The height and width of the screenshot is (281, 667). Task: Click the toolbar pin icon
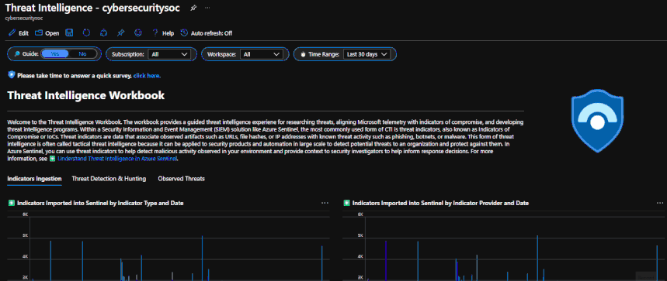(x=121, y=33)
